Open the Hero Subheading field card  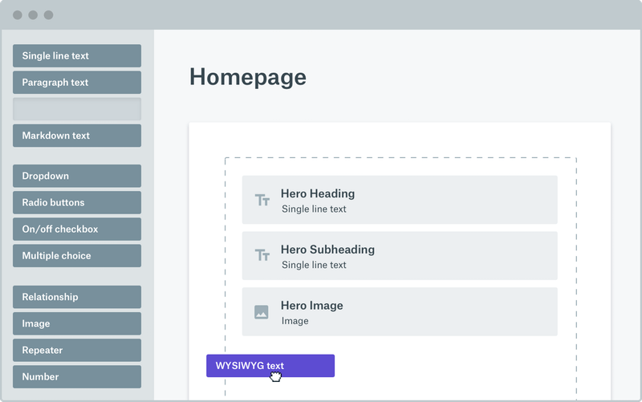[400, 256]
